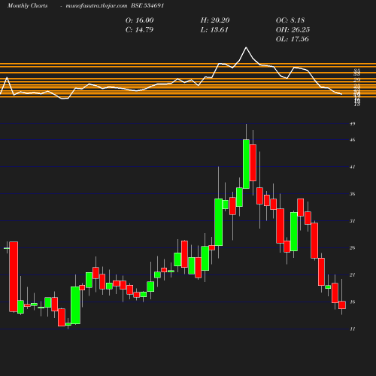Viewport: 376px width, 376px height.
Task: Click the 'OL: 17.56' value
Action: coord(293,39)
